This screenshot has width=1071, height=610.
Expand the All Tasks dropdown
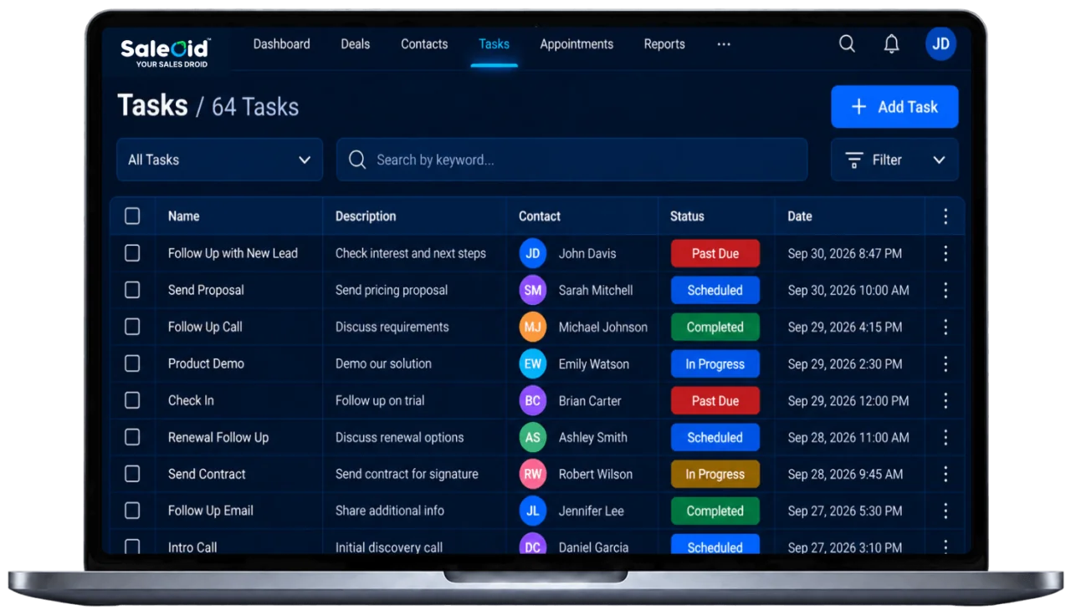pos(219,160)
